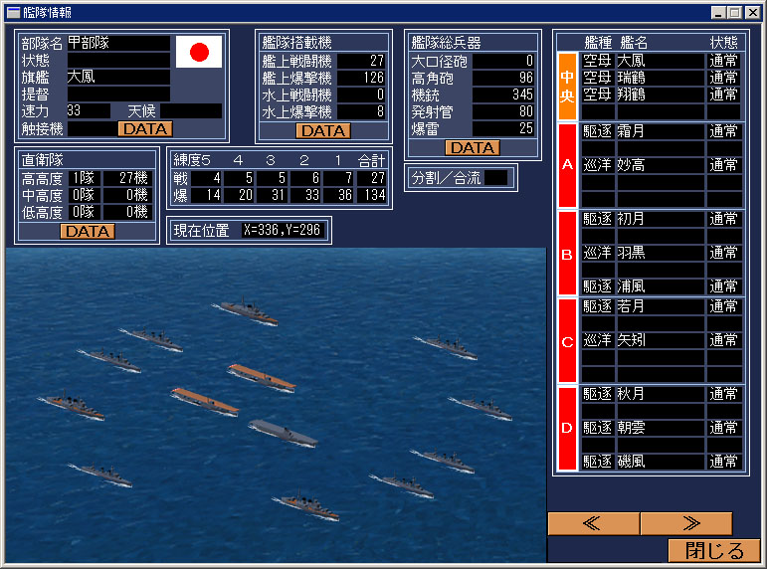Click the 高高度 27機 cell
The image size is (767, 569).
(x=128, y=178)
